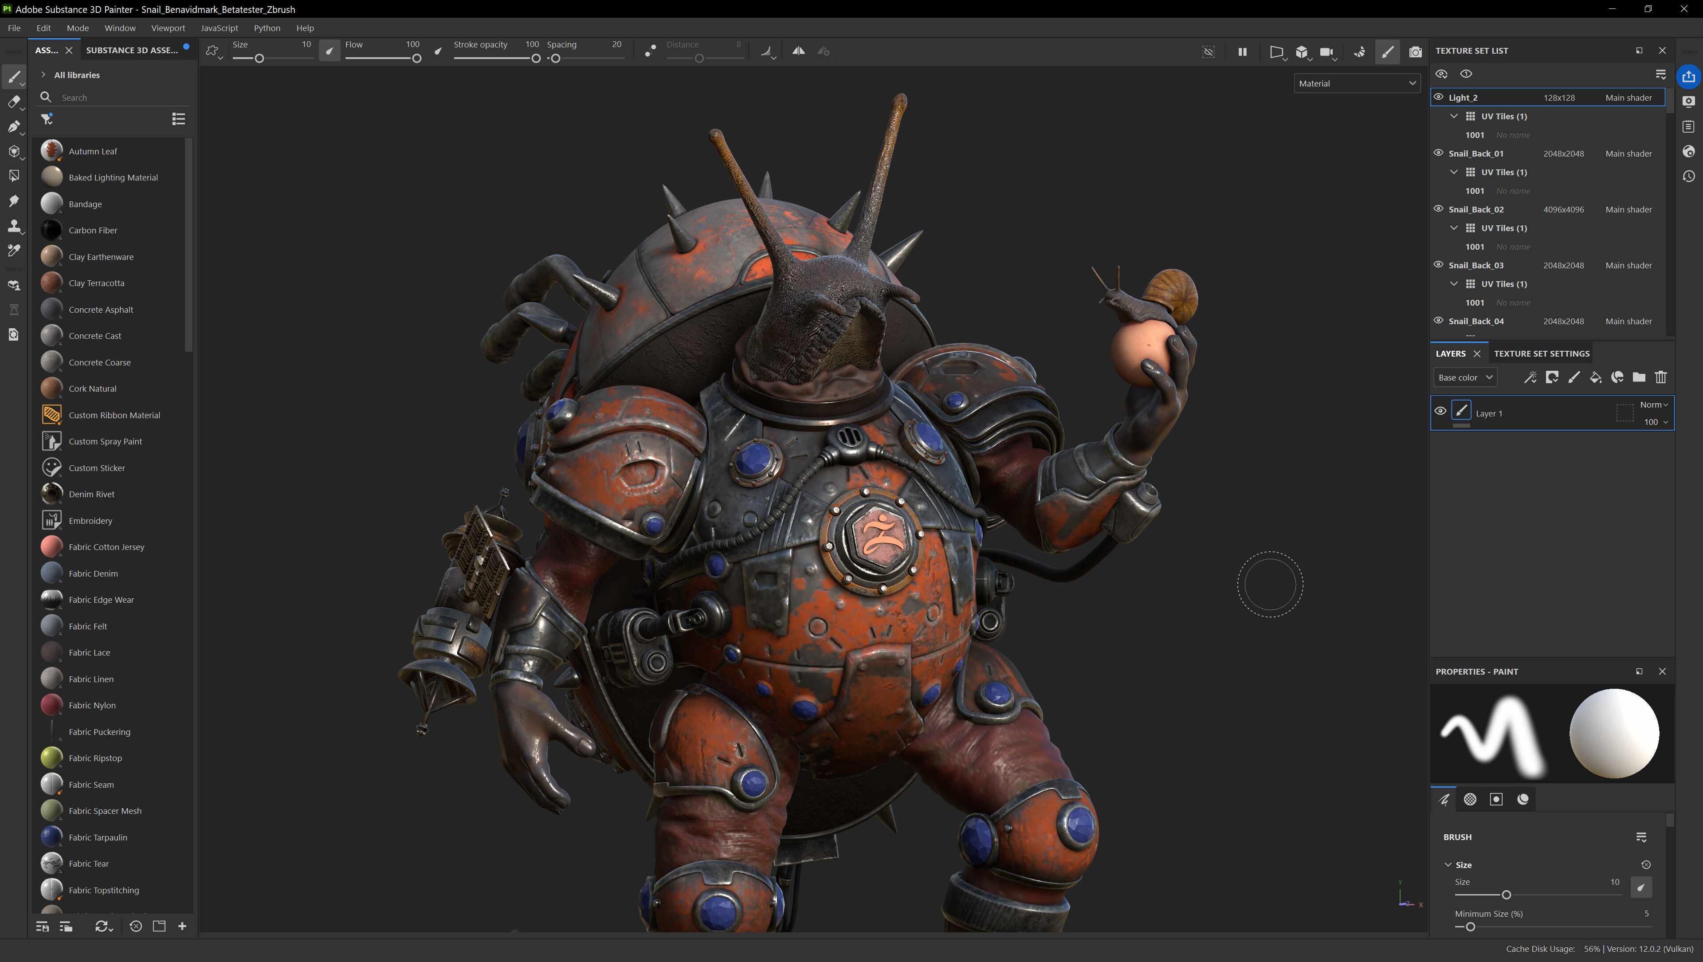
Task: Open the Viewport menu
Action: 168,28
